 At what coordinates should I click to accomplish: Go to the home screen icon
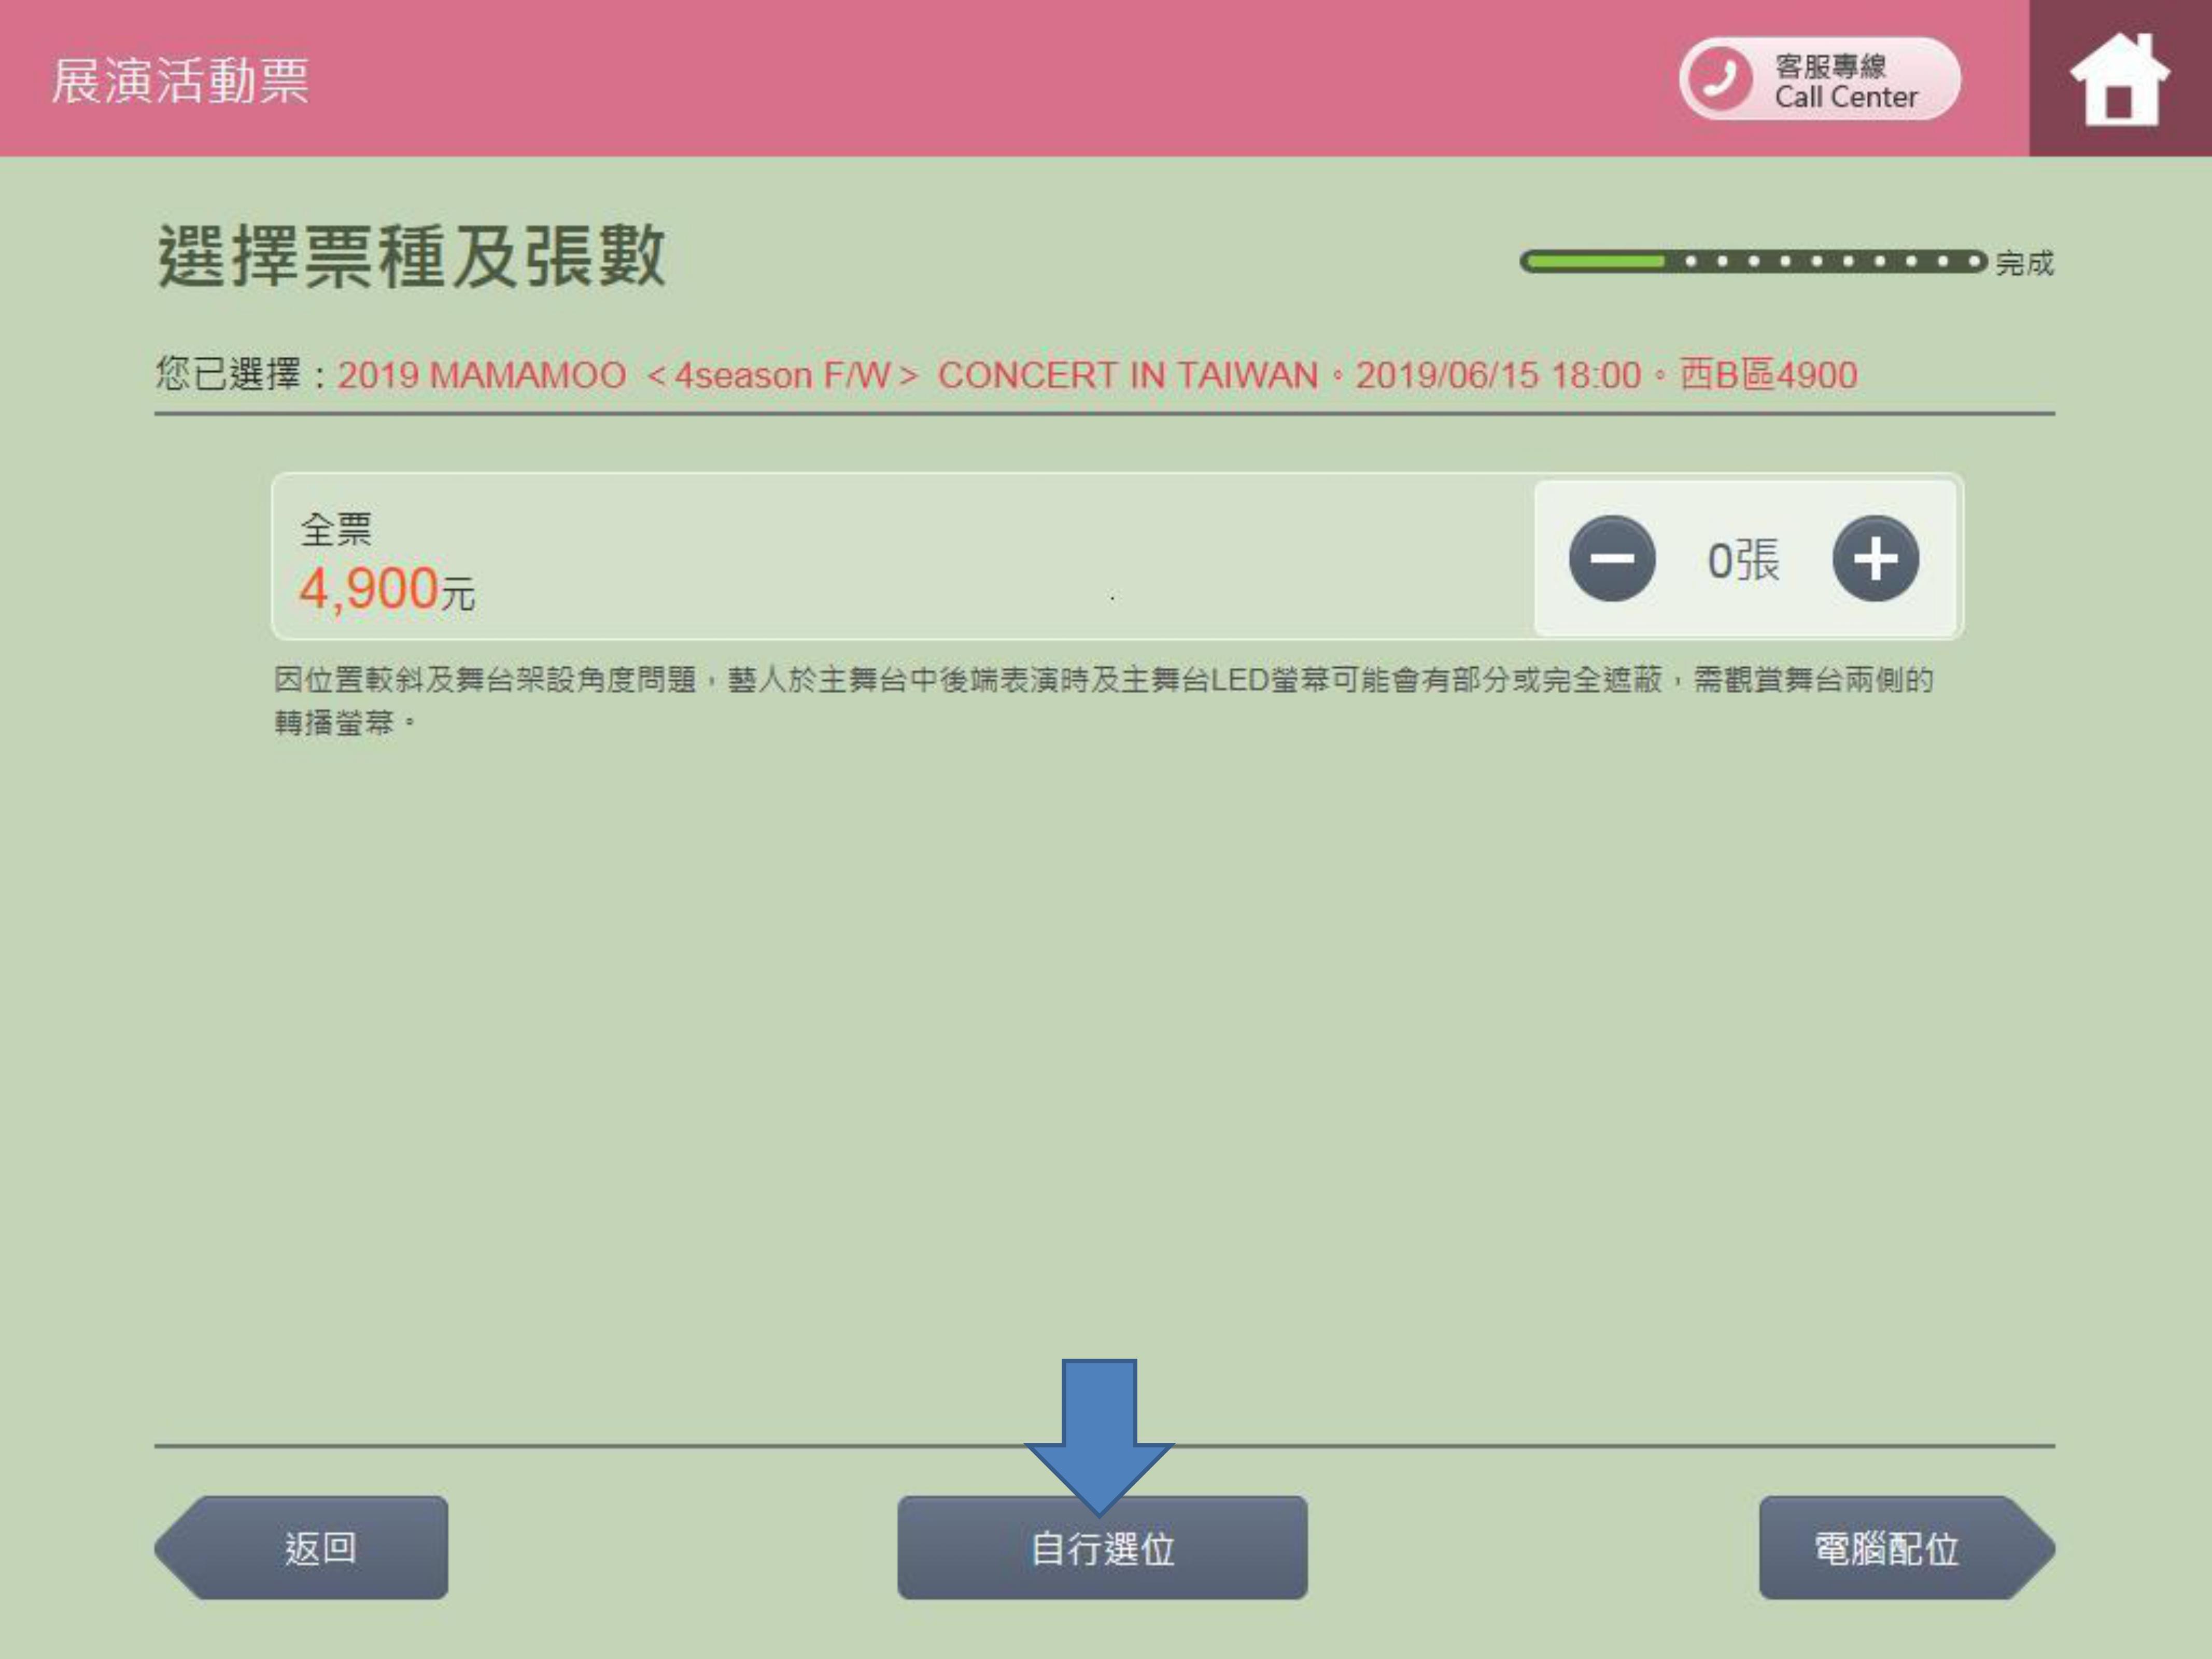pyautogui.click(x=2119, y=79)
